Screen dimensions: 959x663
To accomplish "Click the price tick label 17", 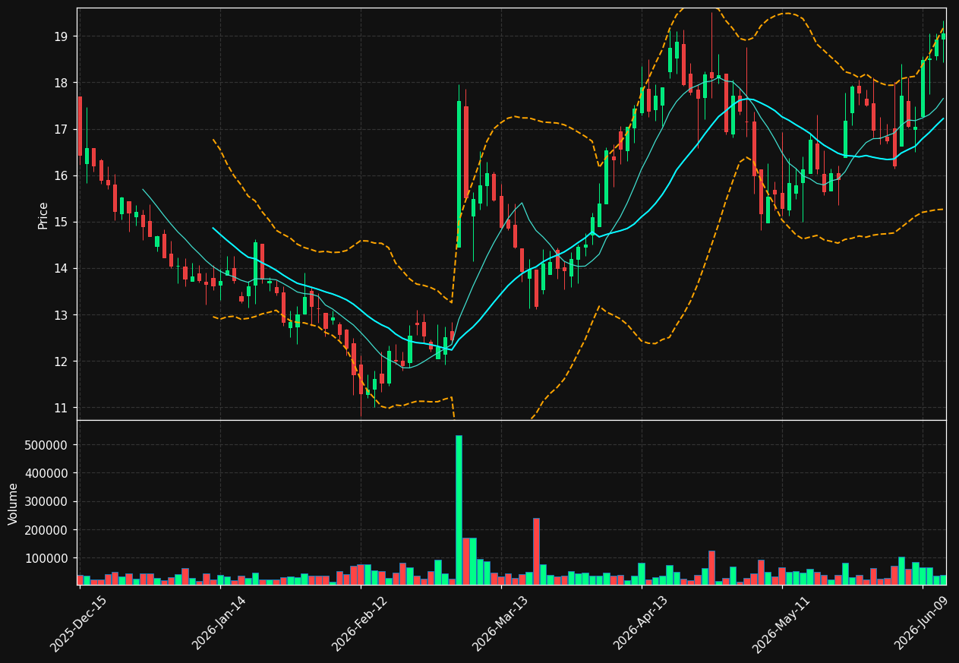I will pyautogui.click(x=60, y=129).
